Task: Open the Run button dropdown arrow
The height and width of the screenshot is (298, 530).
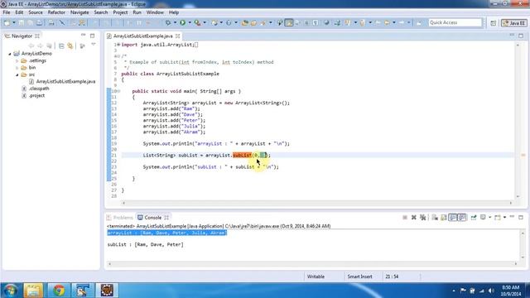Action: coord(190,22)
